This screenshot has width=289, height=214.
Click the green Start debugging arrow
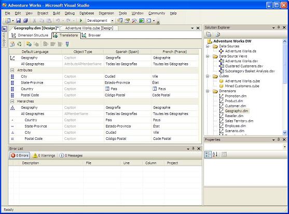[81, 21]
